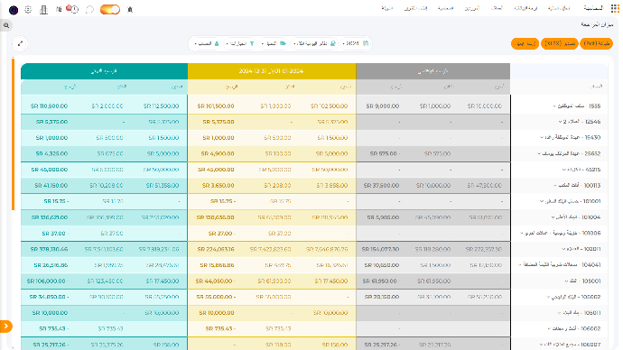Toggle the orange switch in top bar
Image resolution: width=623 pixels, height=350 pixels.
pos(110,10)
